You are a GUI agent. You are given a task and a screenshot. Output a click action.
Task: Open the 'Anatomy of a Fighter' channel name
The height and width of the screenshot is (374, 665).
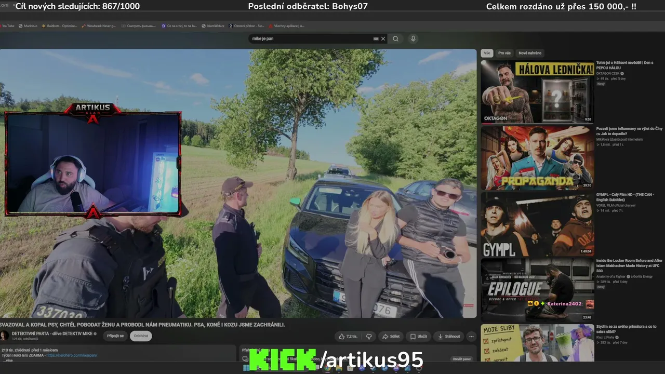click(x=610, y=276)
